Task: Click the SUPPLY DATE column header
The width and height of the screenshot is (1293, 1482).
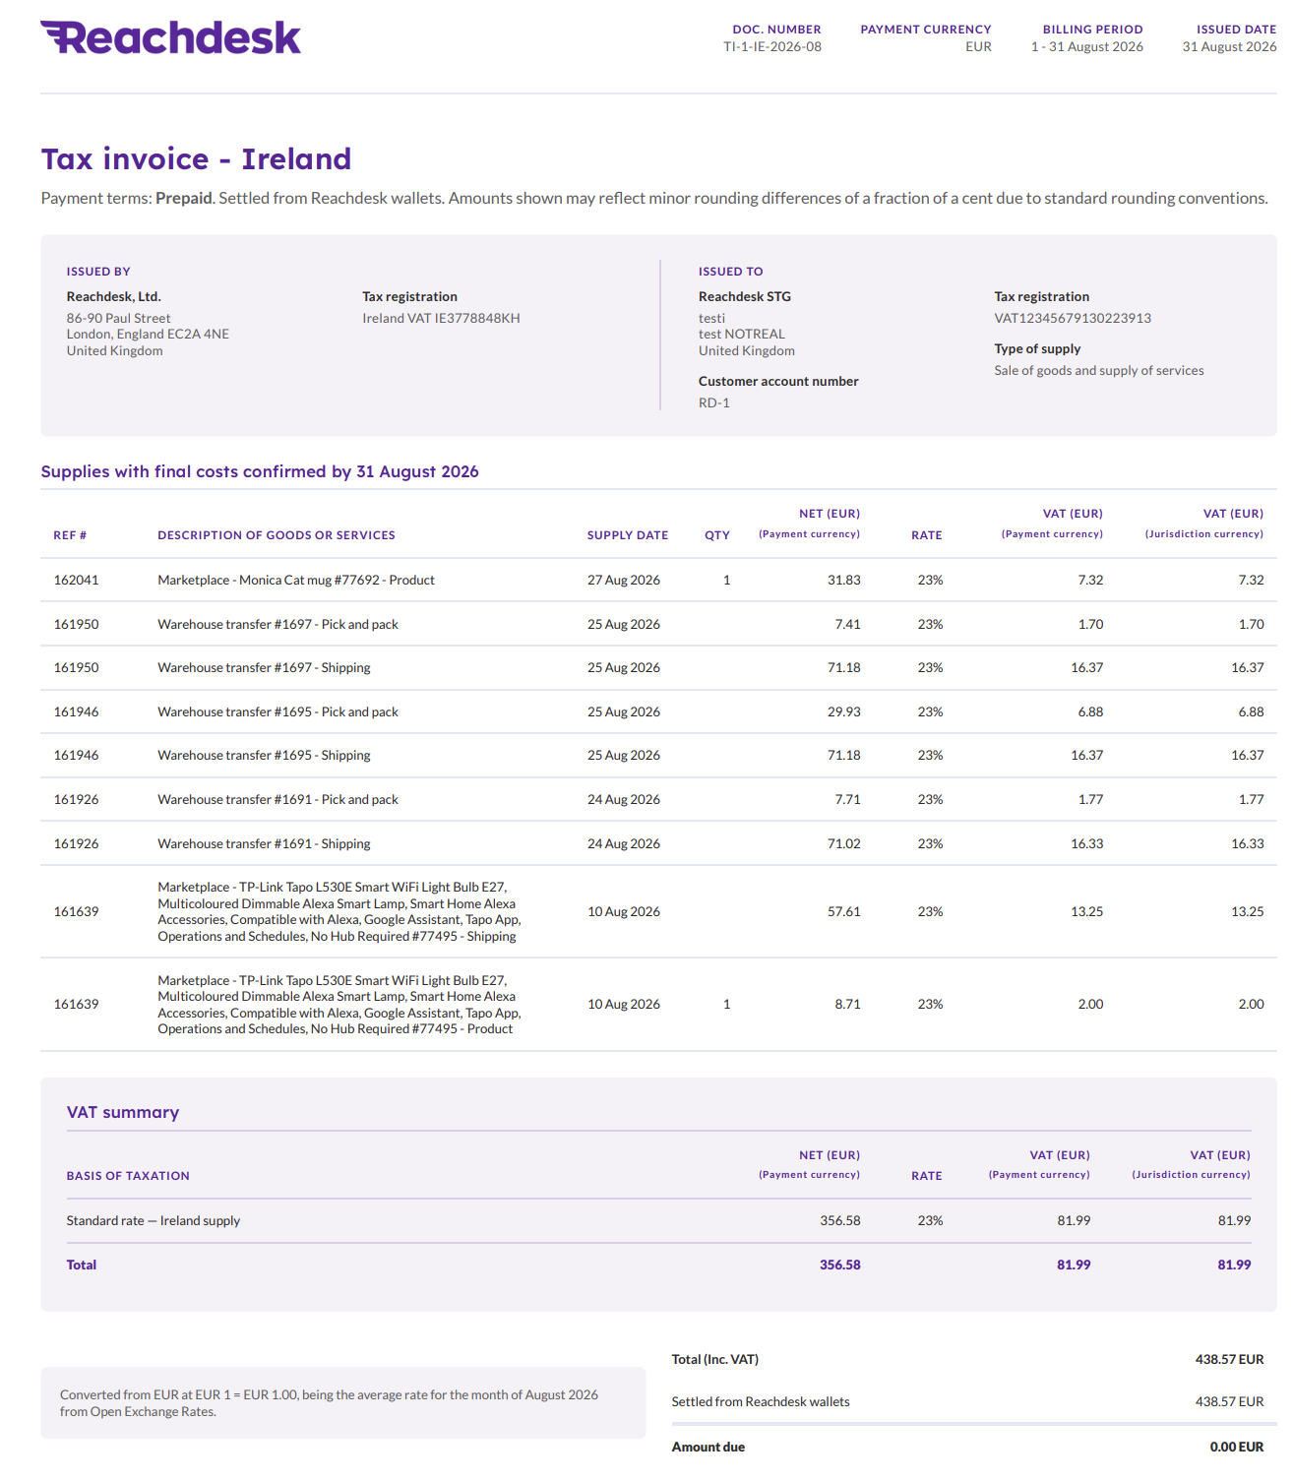Action: coord(628,535)
